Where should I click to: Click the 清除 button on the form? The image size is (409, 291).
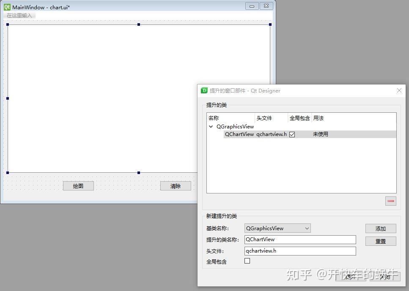pos(176,185)
